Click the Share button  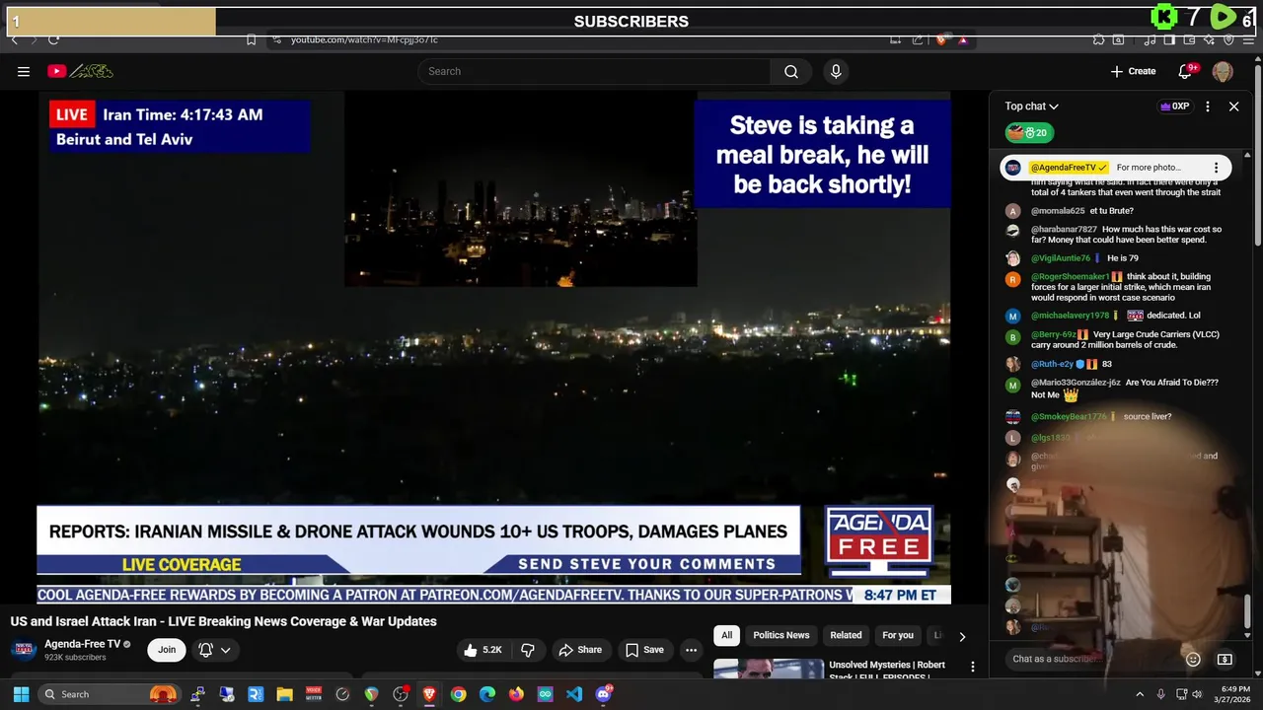click(580, 650)
